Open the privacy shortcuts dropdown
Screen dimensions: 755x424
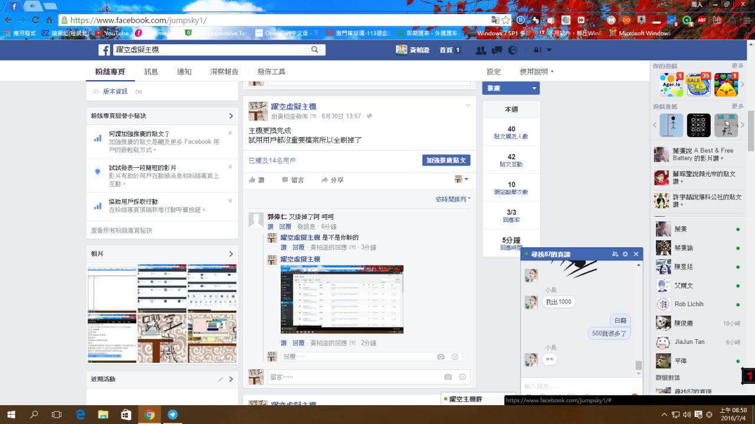543,50
